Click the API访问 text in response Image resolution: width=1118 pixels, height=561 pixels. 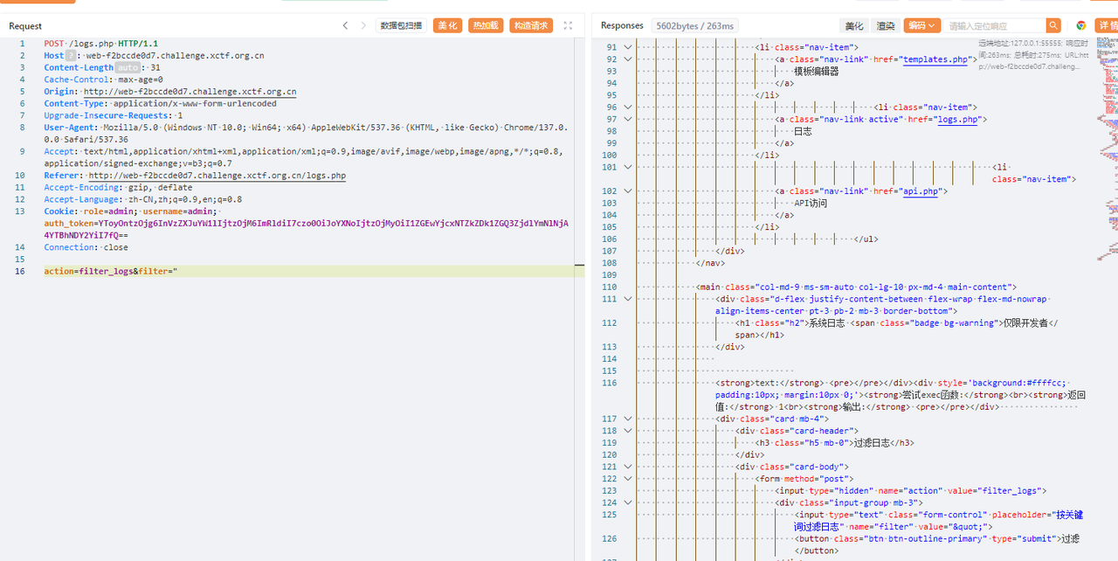point(811,204)
